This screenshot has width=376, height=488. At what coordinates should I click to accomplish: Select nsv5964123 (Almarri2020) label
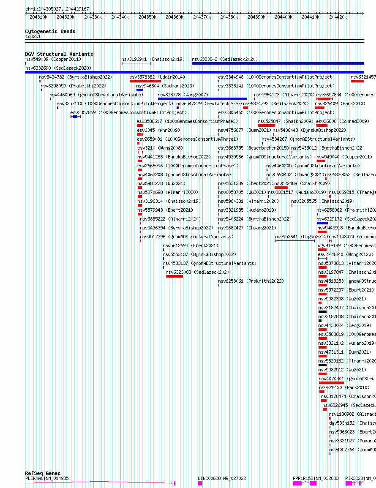[x=284, y=95]
